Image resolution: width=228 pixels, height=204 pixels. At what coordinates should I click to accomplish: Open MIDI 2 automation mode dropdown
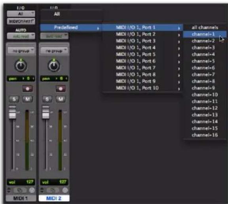pos(54,36)
